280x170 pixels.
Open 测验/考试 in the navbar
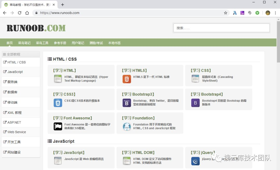(96, 43)
